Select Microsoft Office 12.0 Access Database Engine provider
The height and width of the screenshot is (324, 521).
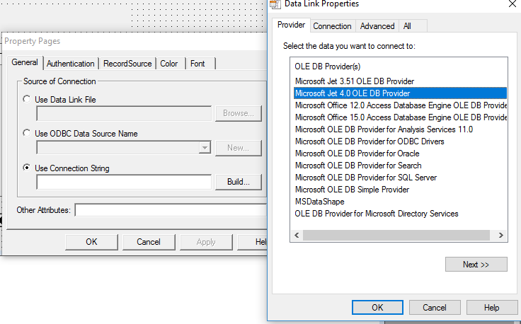point(401,105)
